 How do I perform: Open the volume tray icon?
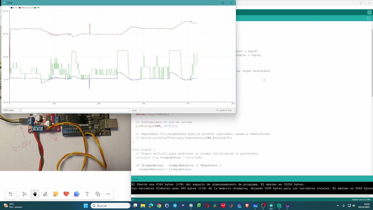353,206
